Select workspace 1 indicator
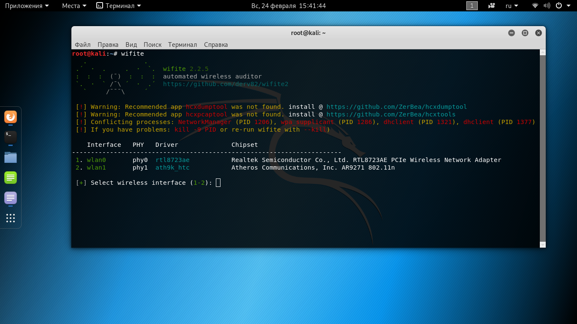The image size is (577, 324). pos(472,6)
